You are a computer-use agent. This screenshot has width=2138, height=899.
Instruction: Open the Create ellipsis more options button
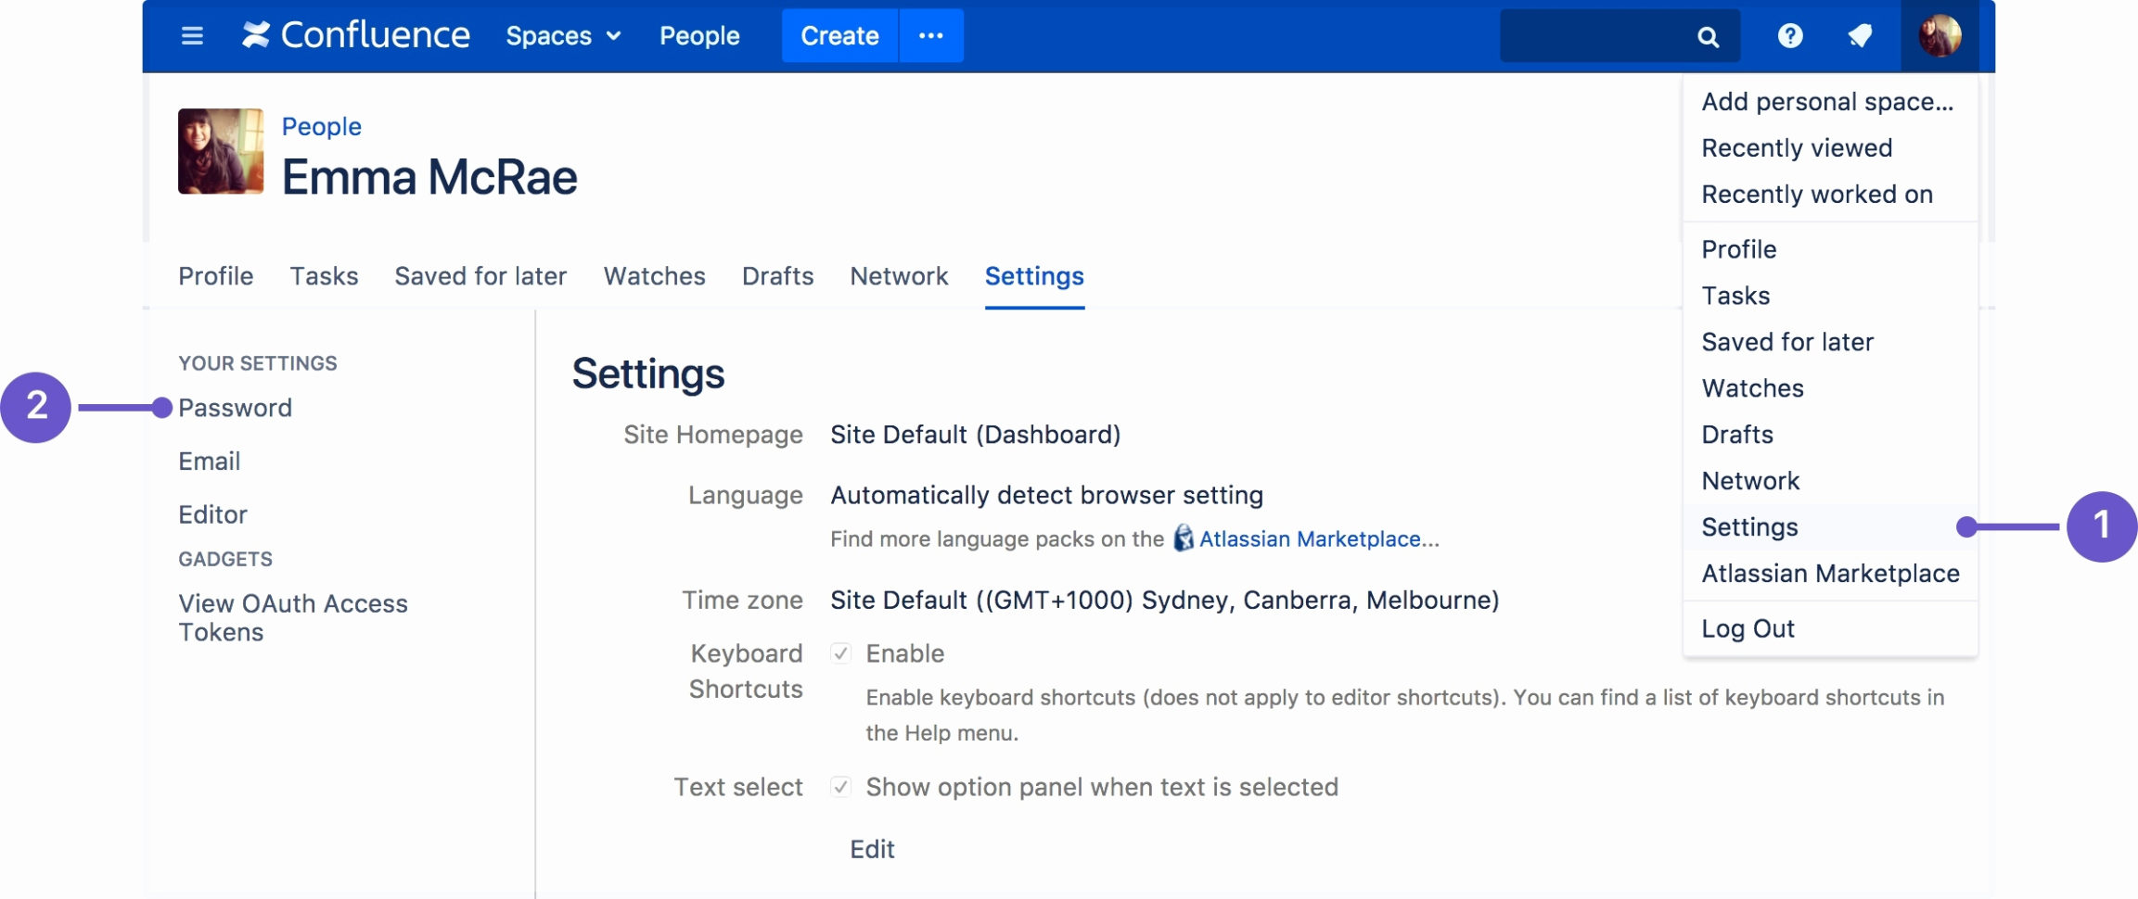click(x=931, y=36)
